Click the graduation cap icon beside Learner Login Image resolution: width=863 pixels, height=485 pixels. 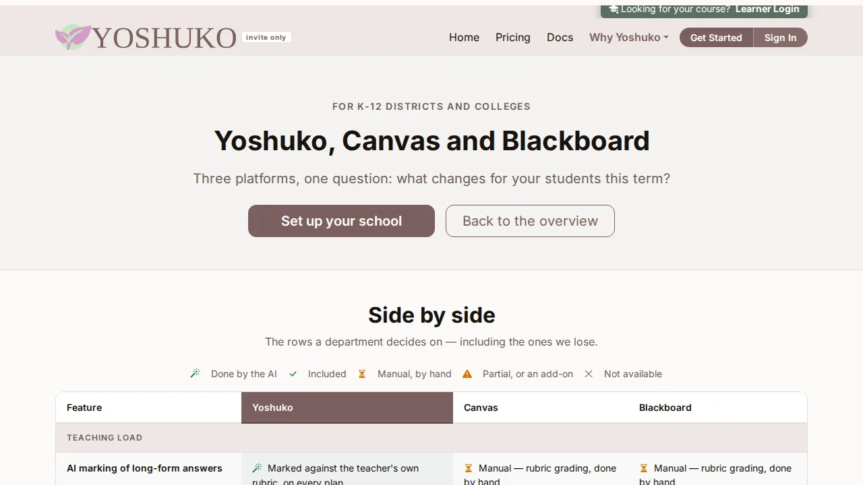pyautogui.click(x=614, y=9)
